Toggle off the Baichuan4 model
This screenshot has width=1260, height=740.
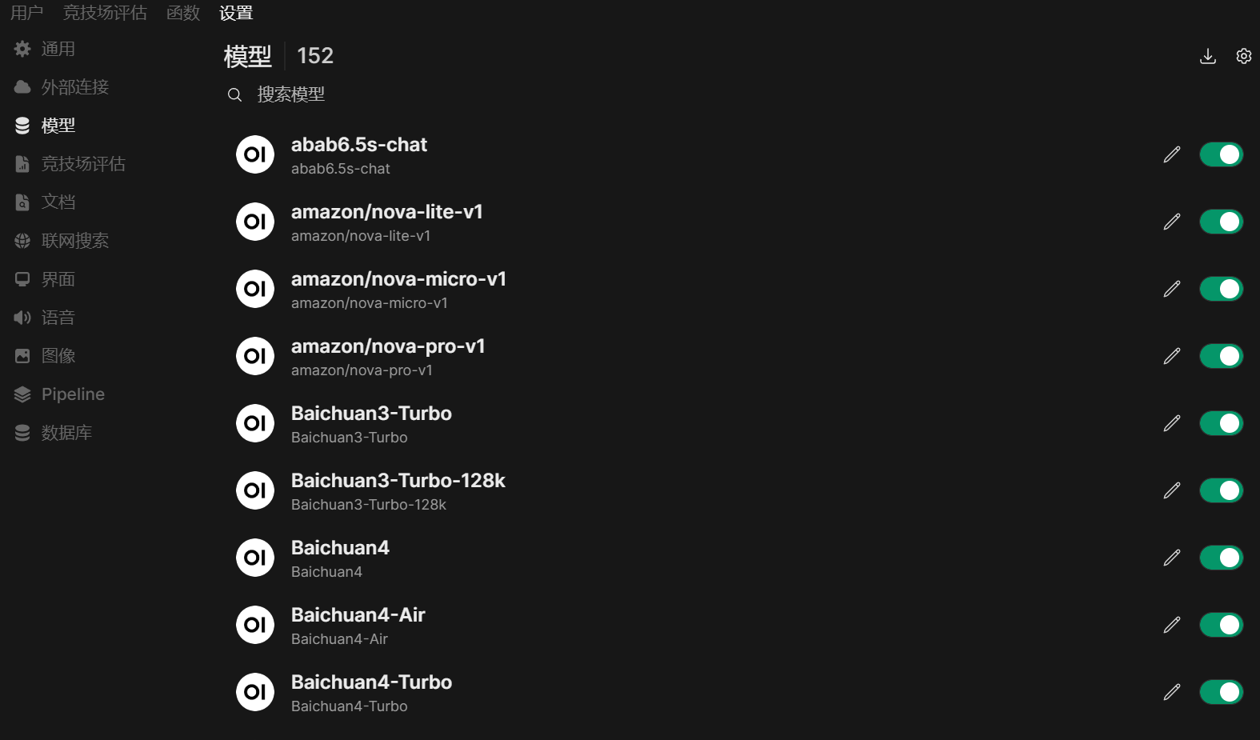(1221, 558)
